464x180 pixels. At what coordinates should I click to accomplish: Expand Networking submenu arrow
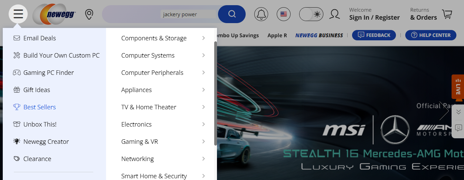[203, 159]
